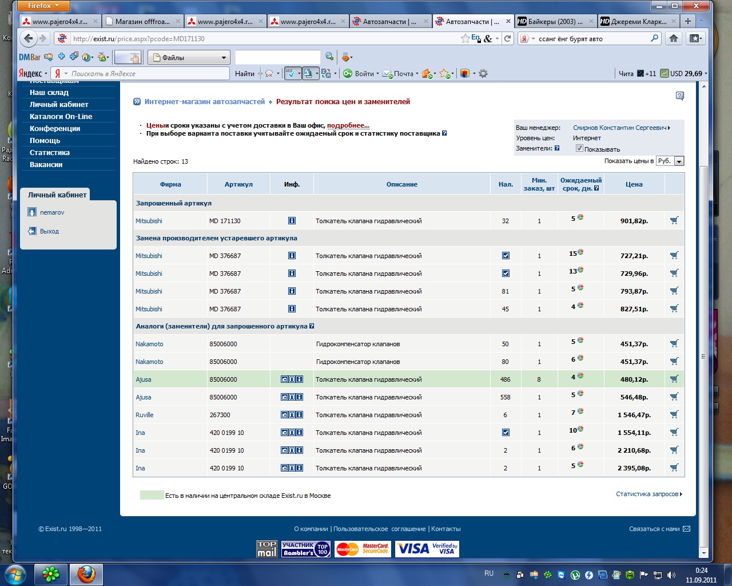This screenshot has height=586, width=732.
Task: Click the Статистика запросов link
Action: pyautogui.click(x=649, y=494)
